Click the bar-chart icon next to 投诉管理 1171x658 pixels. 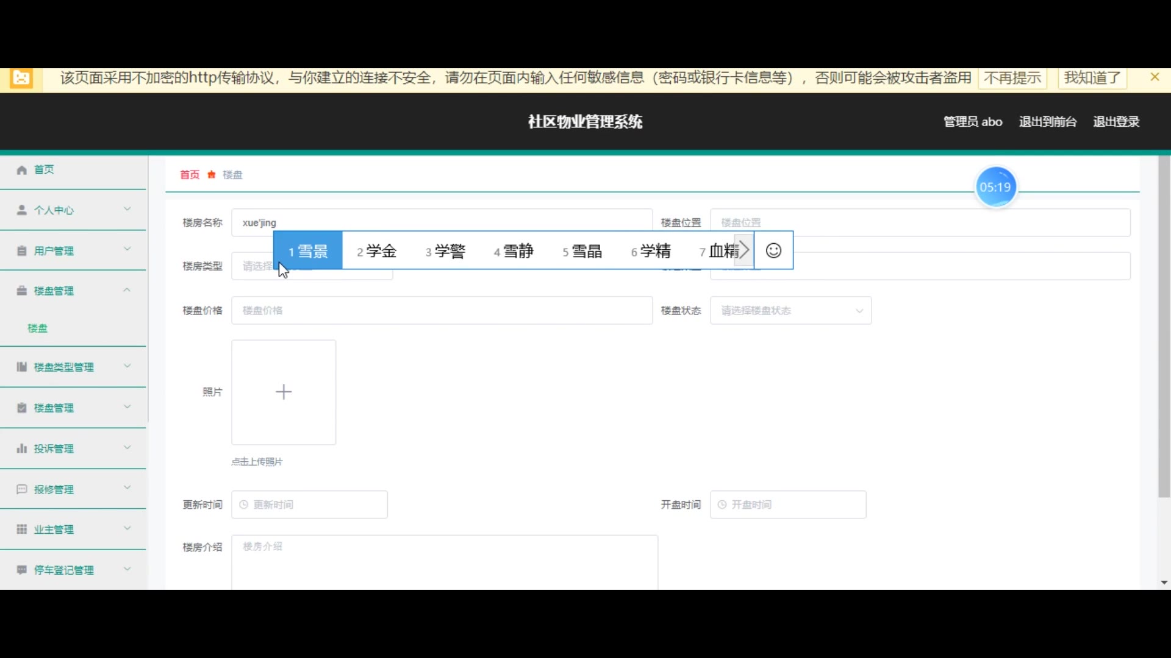pos(22,449)
